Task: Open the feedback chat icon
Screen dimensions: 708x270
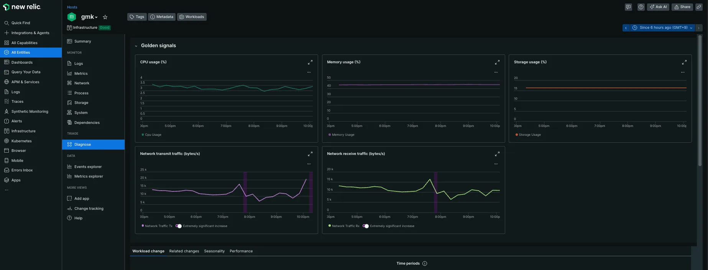Action: pos(628,7)
